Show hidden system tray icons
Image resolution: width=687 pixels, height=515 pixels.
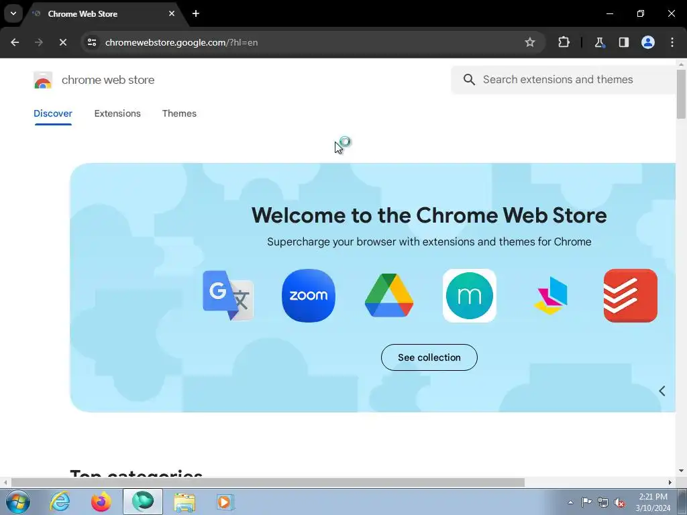(x=570, y=502)
